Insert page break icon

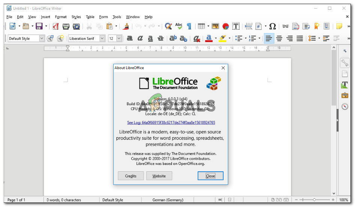[248, 26]
